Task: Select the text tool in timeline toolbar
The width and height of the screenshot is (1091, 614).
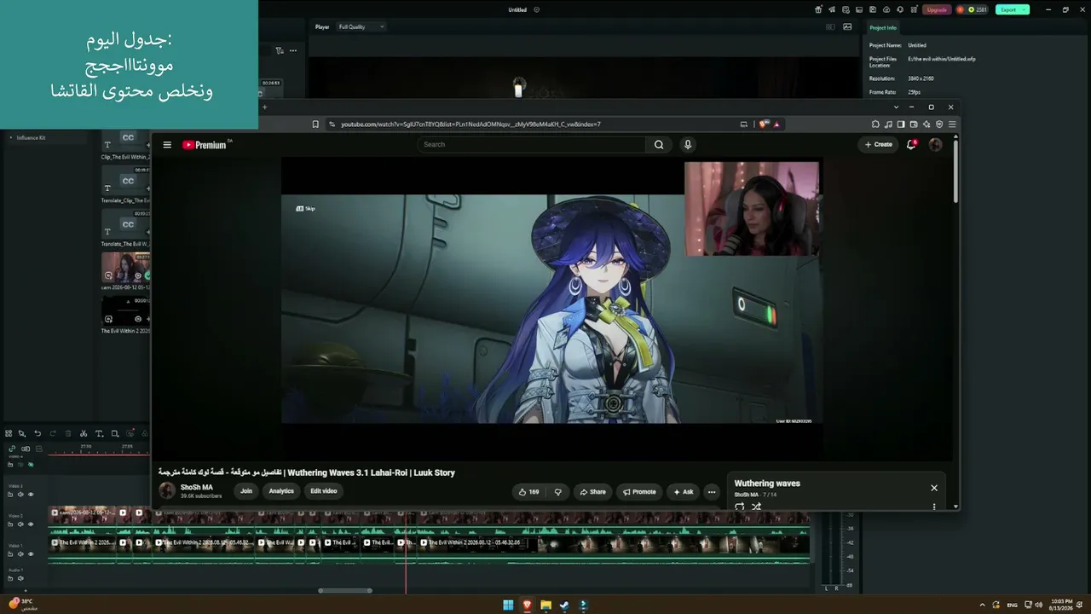Action: pyautogui.click(x=99, y=433)
